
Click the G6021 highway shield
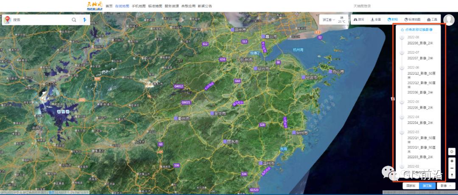[x=186, y=102]
